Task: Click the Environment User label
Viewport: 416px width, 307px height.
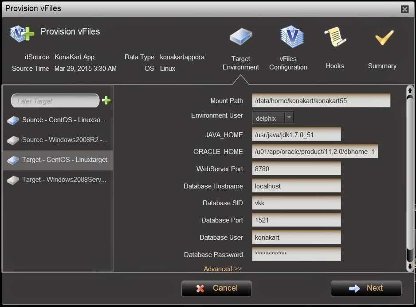Action: (x=217, y=115)
